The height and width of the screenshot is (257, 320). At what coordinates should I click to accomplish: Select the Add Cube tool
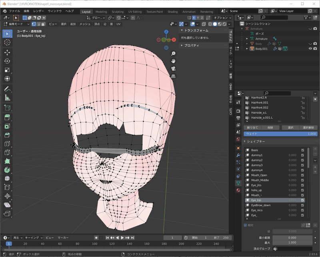[x=7, y=107]
